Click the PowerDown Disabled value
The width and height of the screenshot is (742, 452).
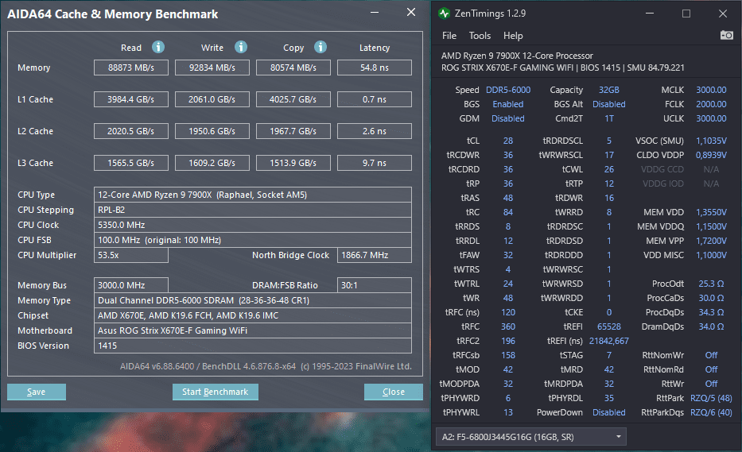pos(609,411)
